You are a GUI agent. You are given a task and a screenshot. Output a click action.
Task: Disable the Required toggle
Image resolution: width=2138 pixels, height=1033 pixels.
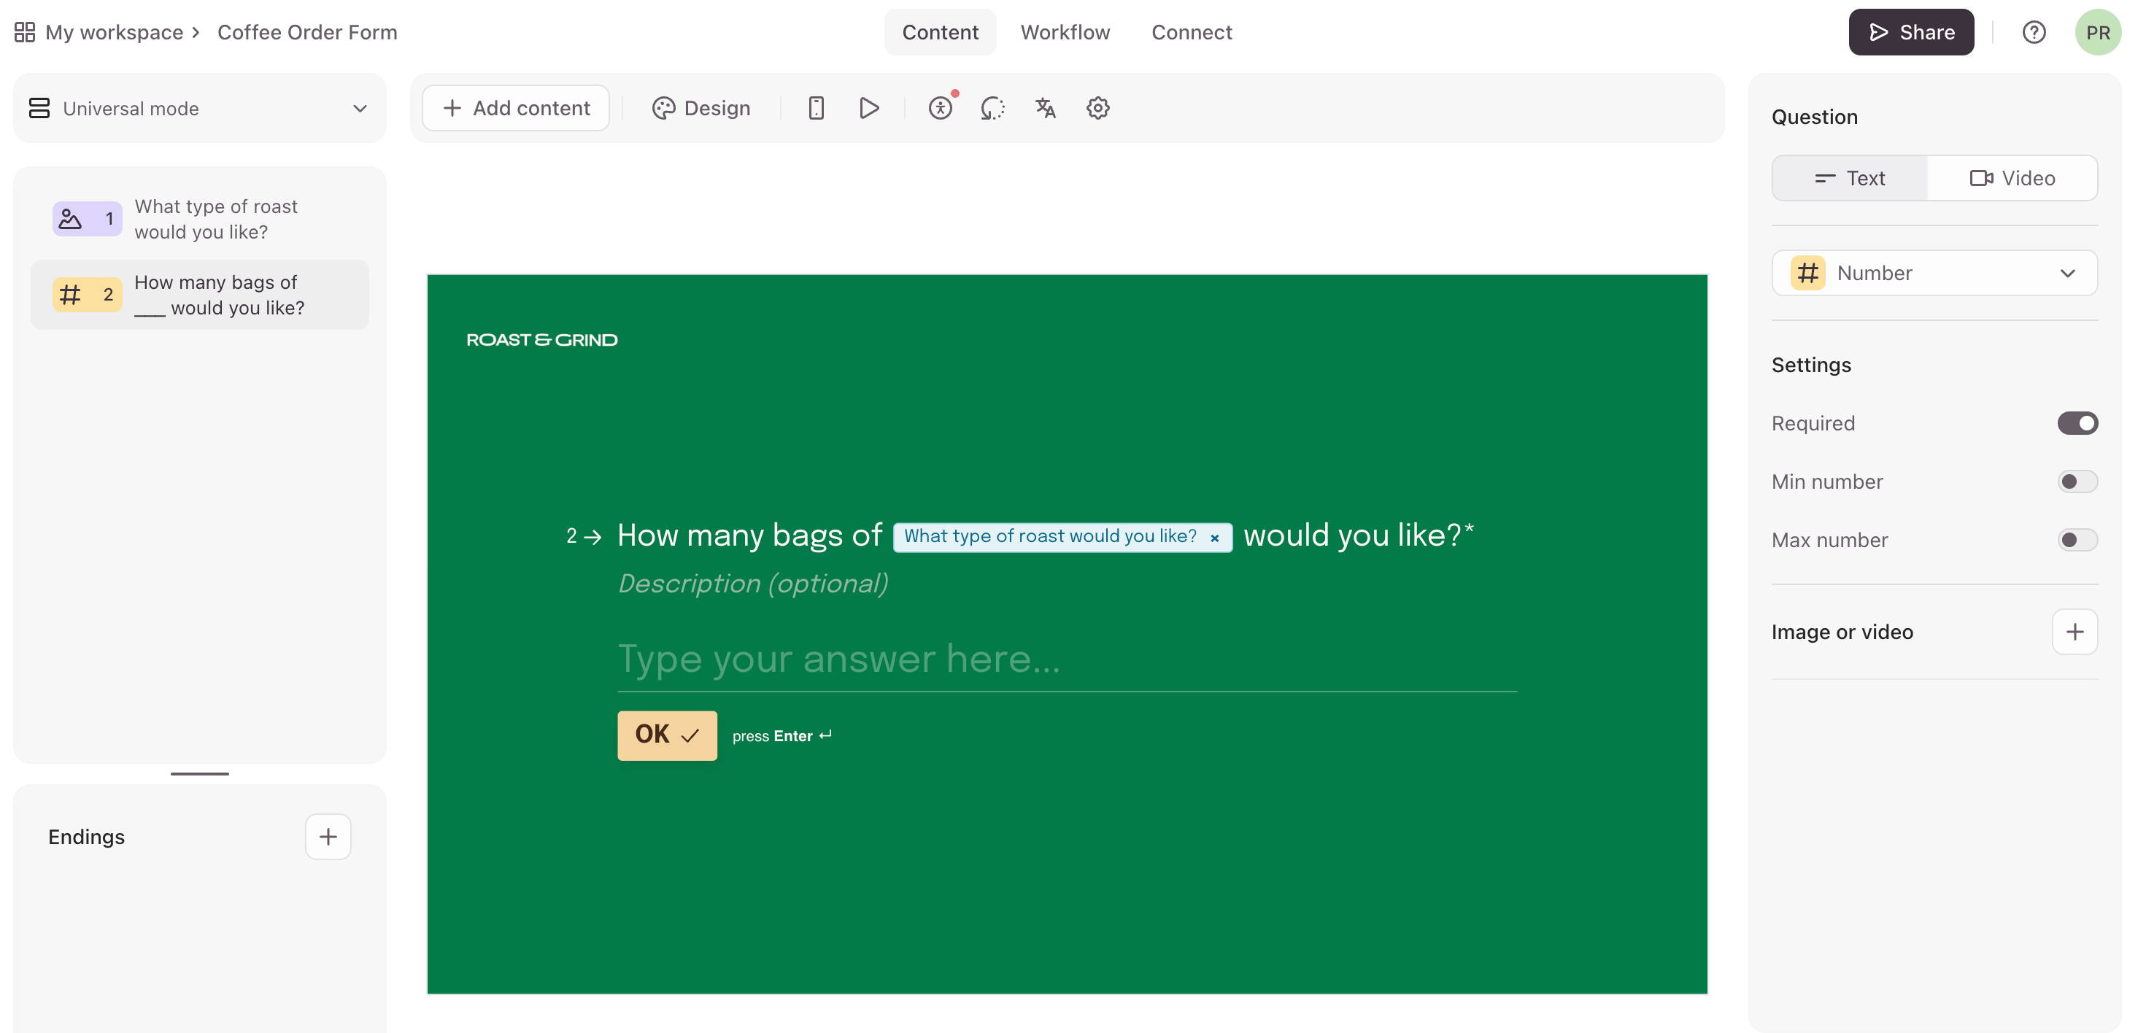tap(2077, 423)
